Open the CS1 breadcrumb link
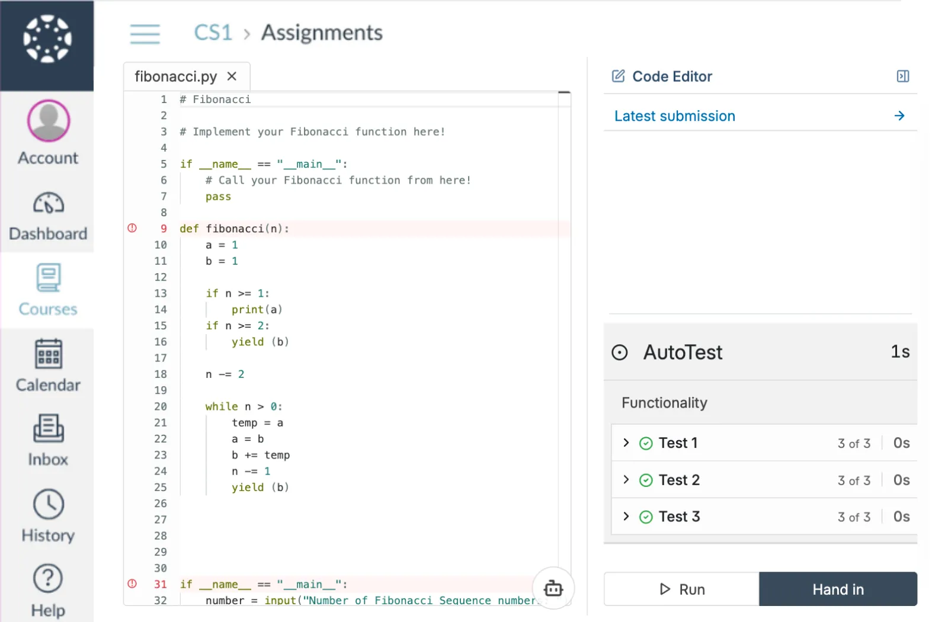The width and height of the screenshot is (948, 622). click(x=213, y=33)
